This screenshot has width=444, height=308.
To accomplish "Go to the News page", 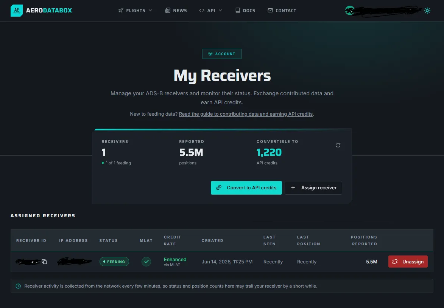I will click(x=176, y=11).
